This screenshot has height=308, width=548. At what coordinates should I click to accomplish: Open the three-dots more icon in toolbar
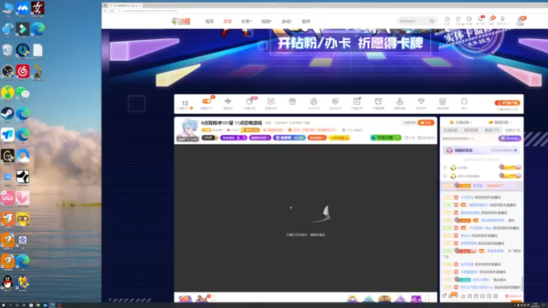464,101
